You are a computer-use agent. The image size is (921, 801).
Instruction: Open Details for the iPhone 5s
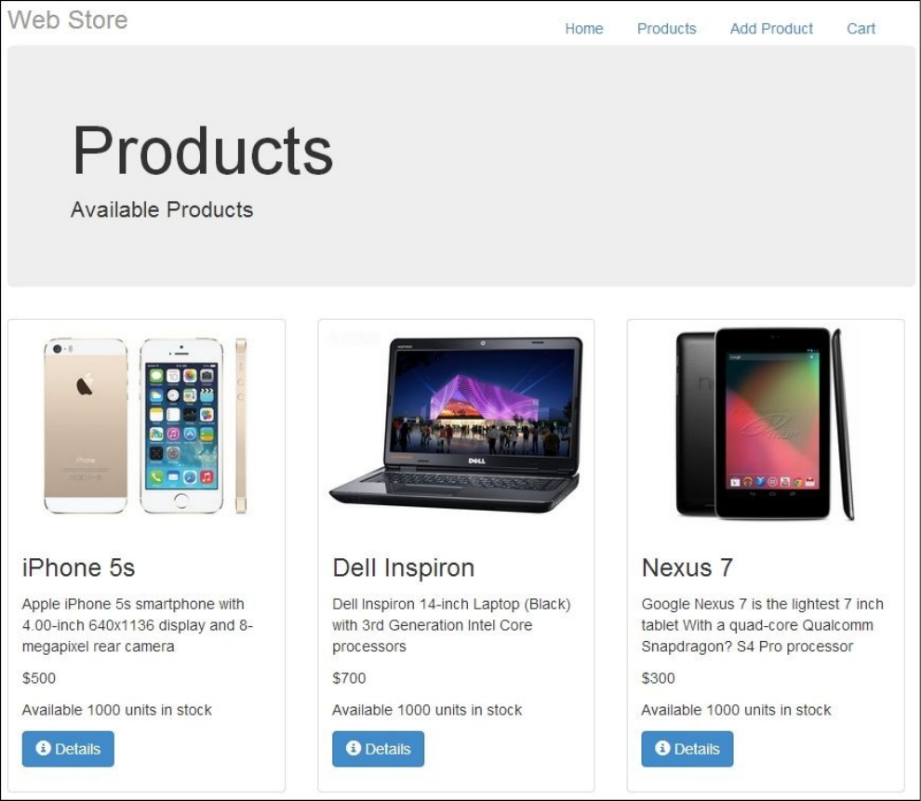click(x=68, y=749)
